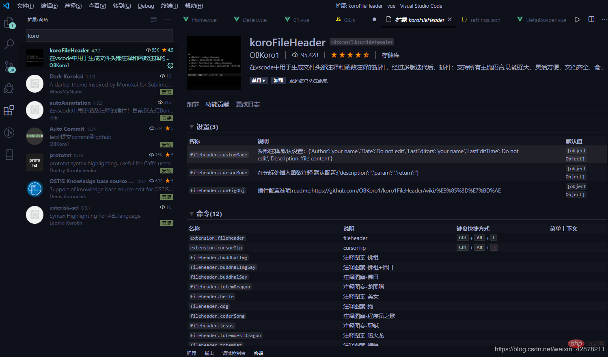This screenshot has width=608, height=357.
Task: Open the Extensions view icon
Action: (9, 110)
